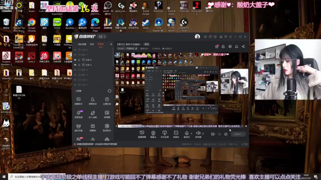Click the Dota 2 desktop icon
321x180 pixels.
(x=32, y=57)
